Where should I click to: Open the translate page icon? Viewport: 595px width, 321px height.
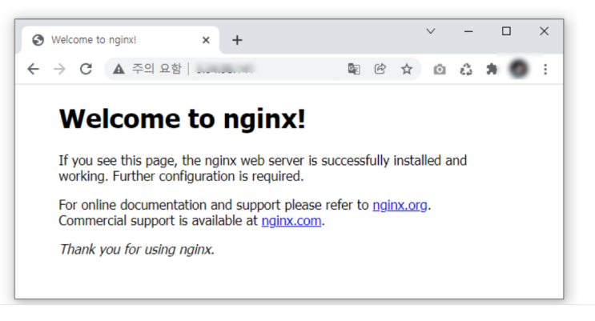tap(354, 69)
